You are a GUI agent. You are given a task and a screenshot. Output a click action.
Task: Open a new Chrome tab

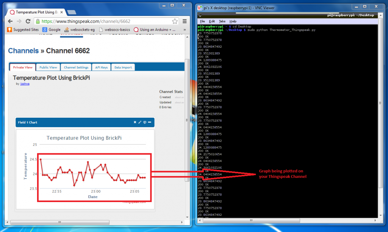(x=72, y=12)
